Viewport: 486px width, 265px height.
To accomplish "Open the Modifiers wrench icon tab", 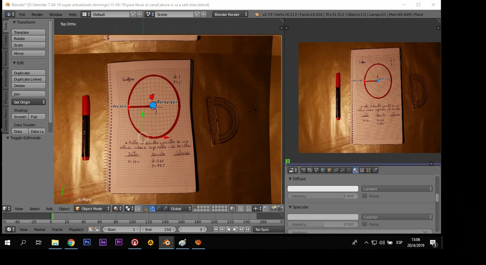I will (342, 170).
